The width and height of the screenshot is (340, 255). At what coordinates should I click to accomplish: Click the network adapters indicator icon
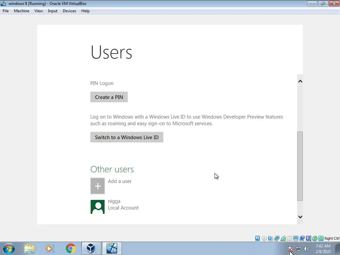tap(277, 238)
